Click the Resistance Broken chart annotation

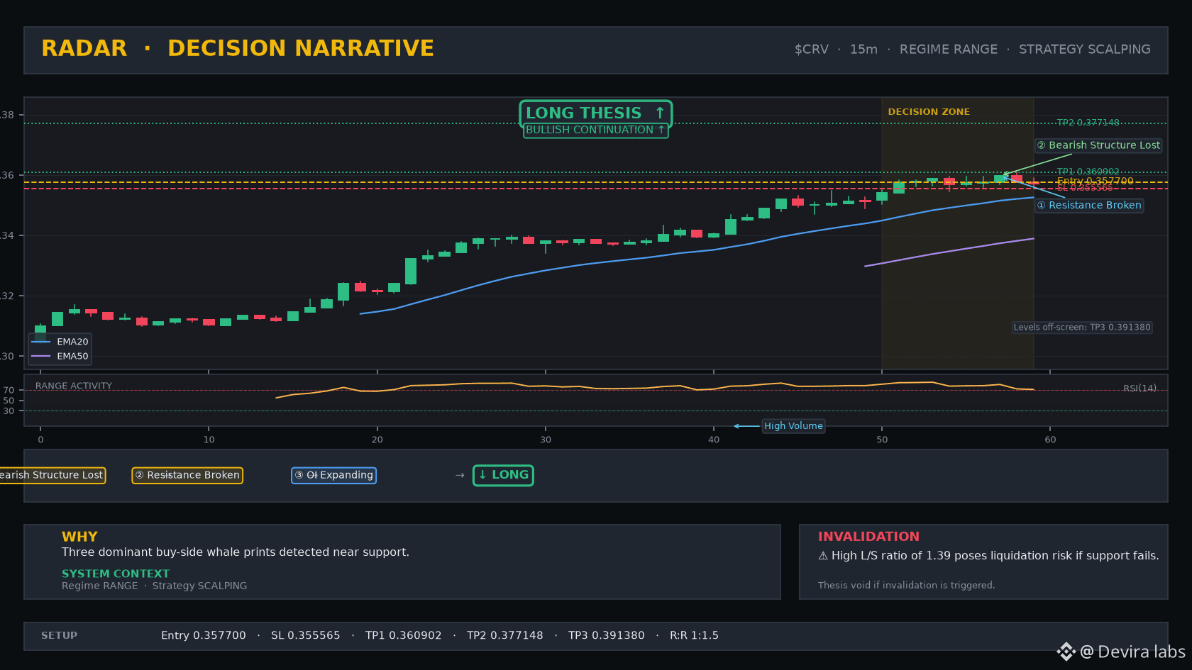click(1089, 206)
